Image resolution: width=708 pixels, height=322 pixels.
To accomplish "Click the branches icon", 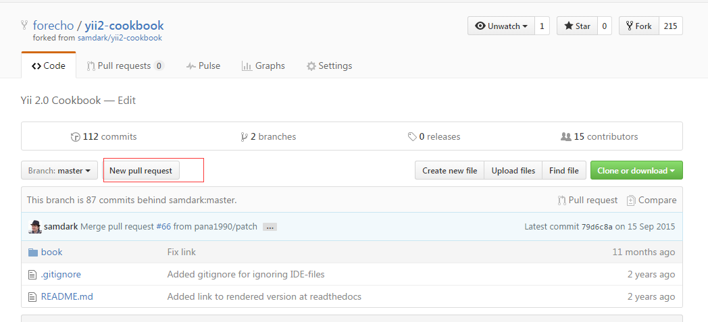I will [x=245, y=136].
